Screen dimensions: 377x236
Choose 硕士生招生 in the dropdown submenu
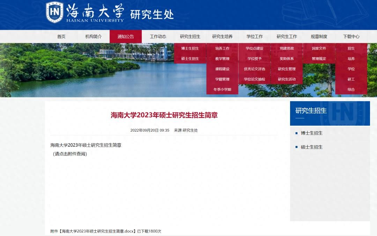[x=190, y=59]
